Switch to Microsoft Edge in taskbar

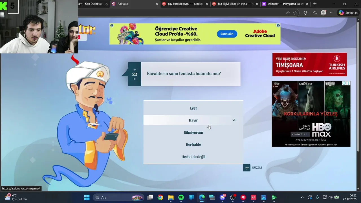[x=202, y=197]
